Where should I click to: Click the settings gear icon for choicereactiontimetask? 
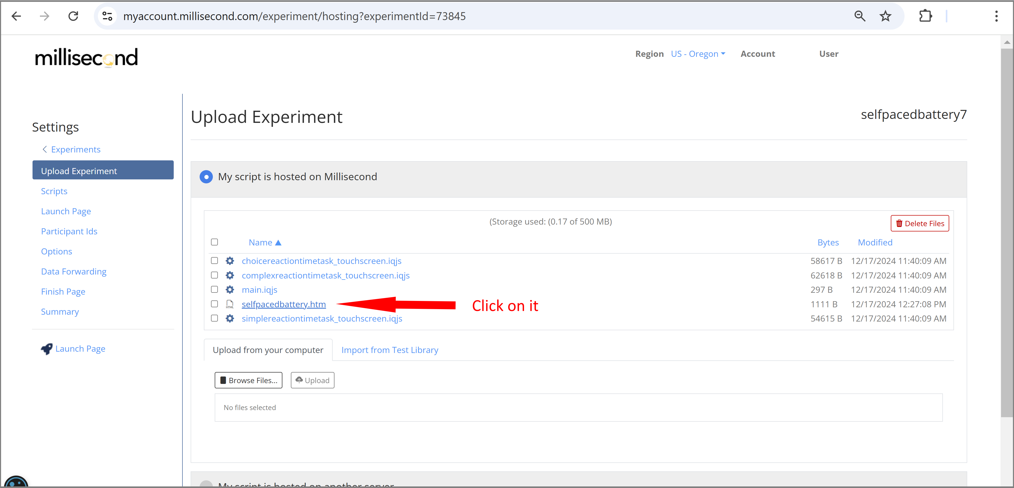(x=231, y=261)
